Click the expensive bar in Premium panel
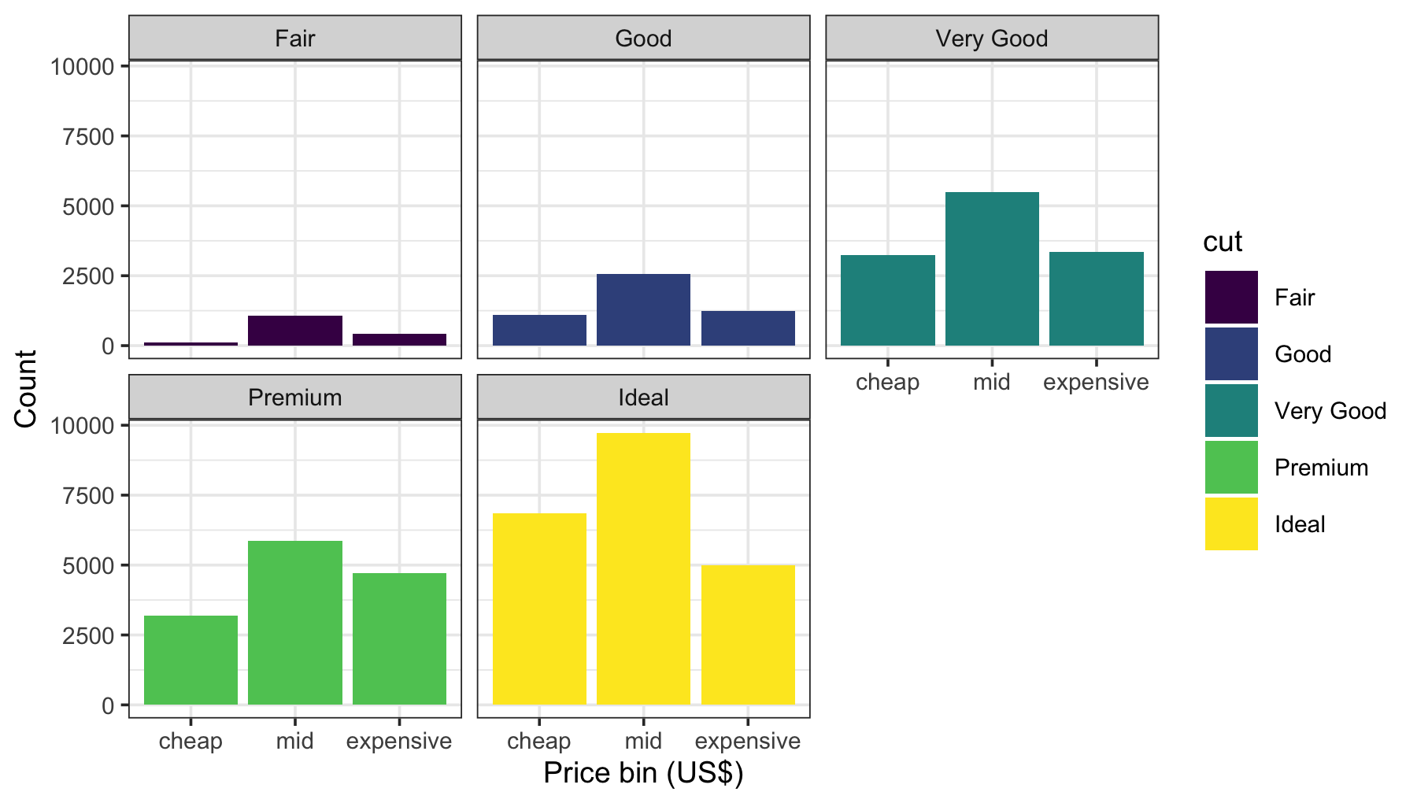Screen dimensions: 1417x803 point(399,638)
